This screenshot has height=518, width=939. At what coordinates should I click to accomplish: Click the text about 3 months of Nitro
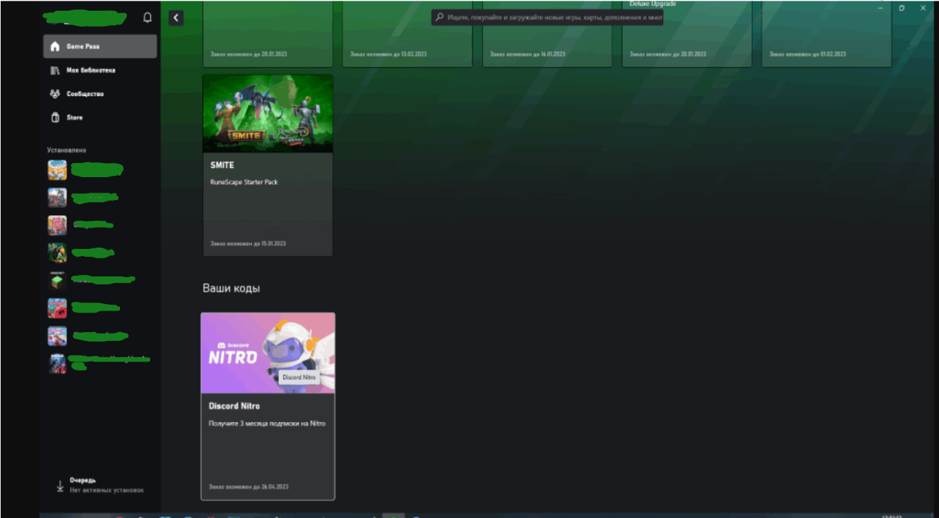(x=267, y=423)
